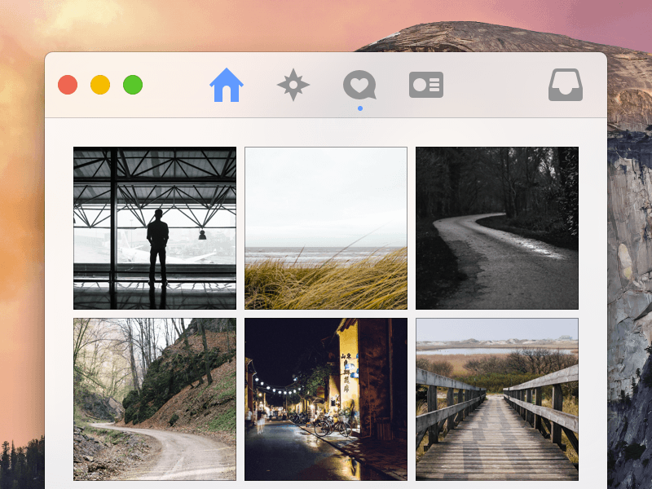652x489 pixels.
Task: Open the wooden boardwalk bridge photo
Action: click(x=497, y=399)
